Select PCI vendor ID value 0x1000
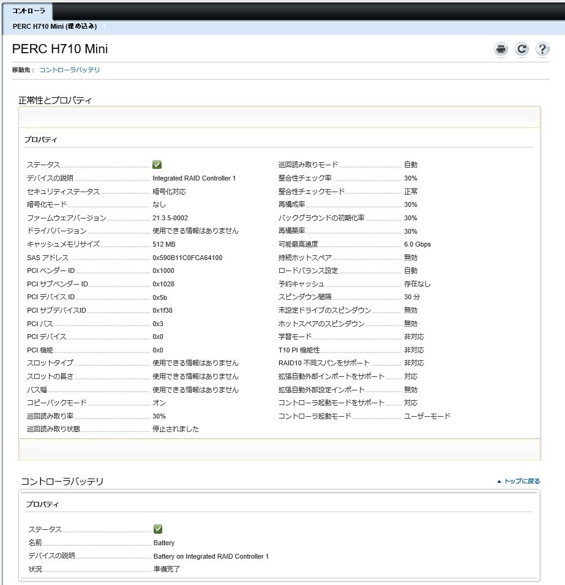The image size is (565, 585). coord(163,271)
